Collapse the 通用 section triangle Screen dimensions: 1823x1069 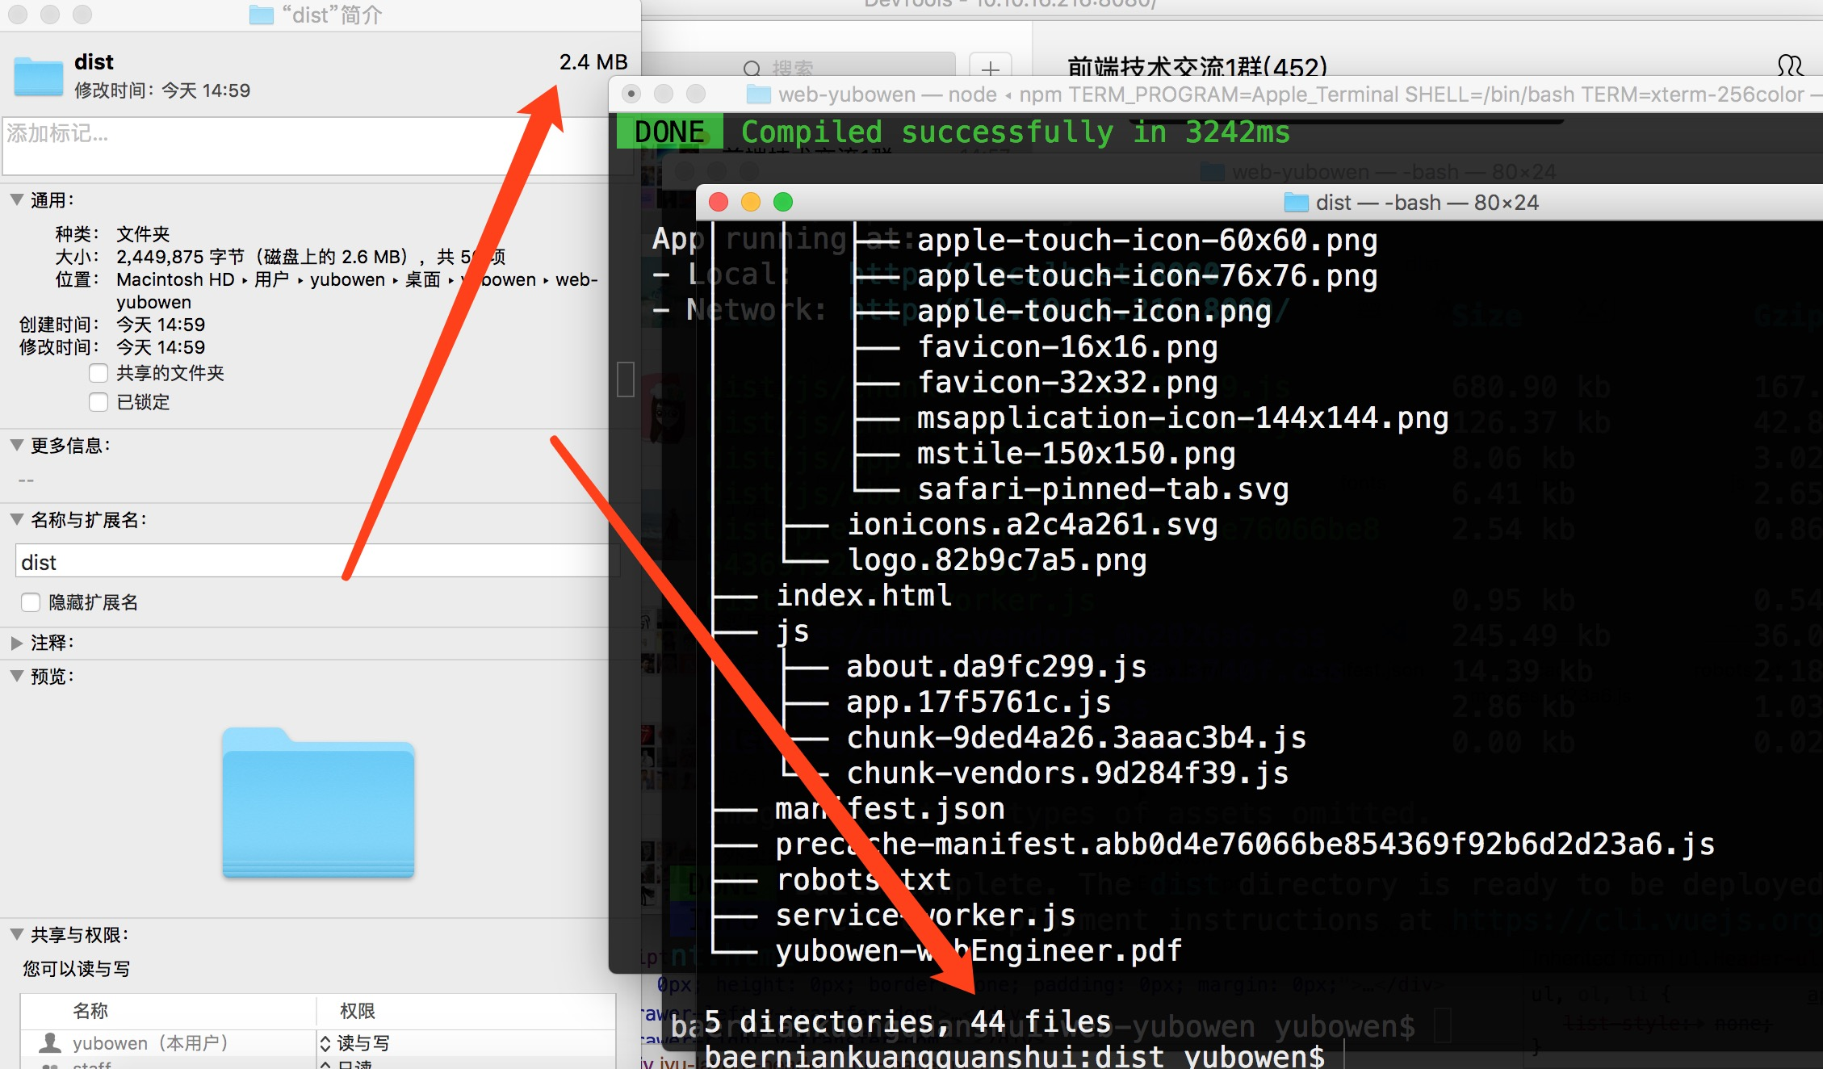click(16, 199)
